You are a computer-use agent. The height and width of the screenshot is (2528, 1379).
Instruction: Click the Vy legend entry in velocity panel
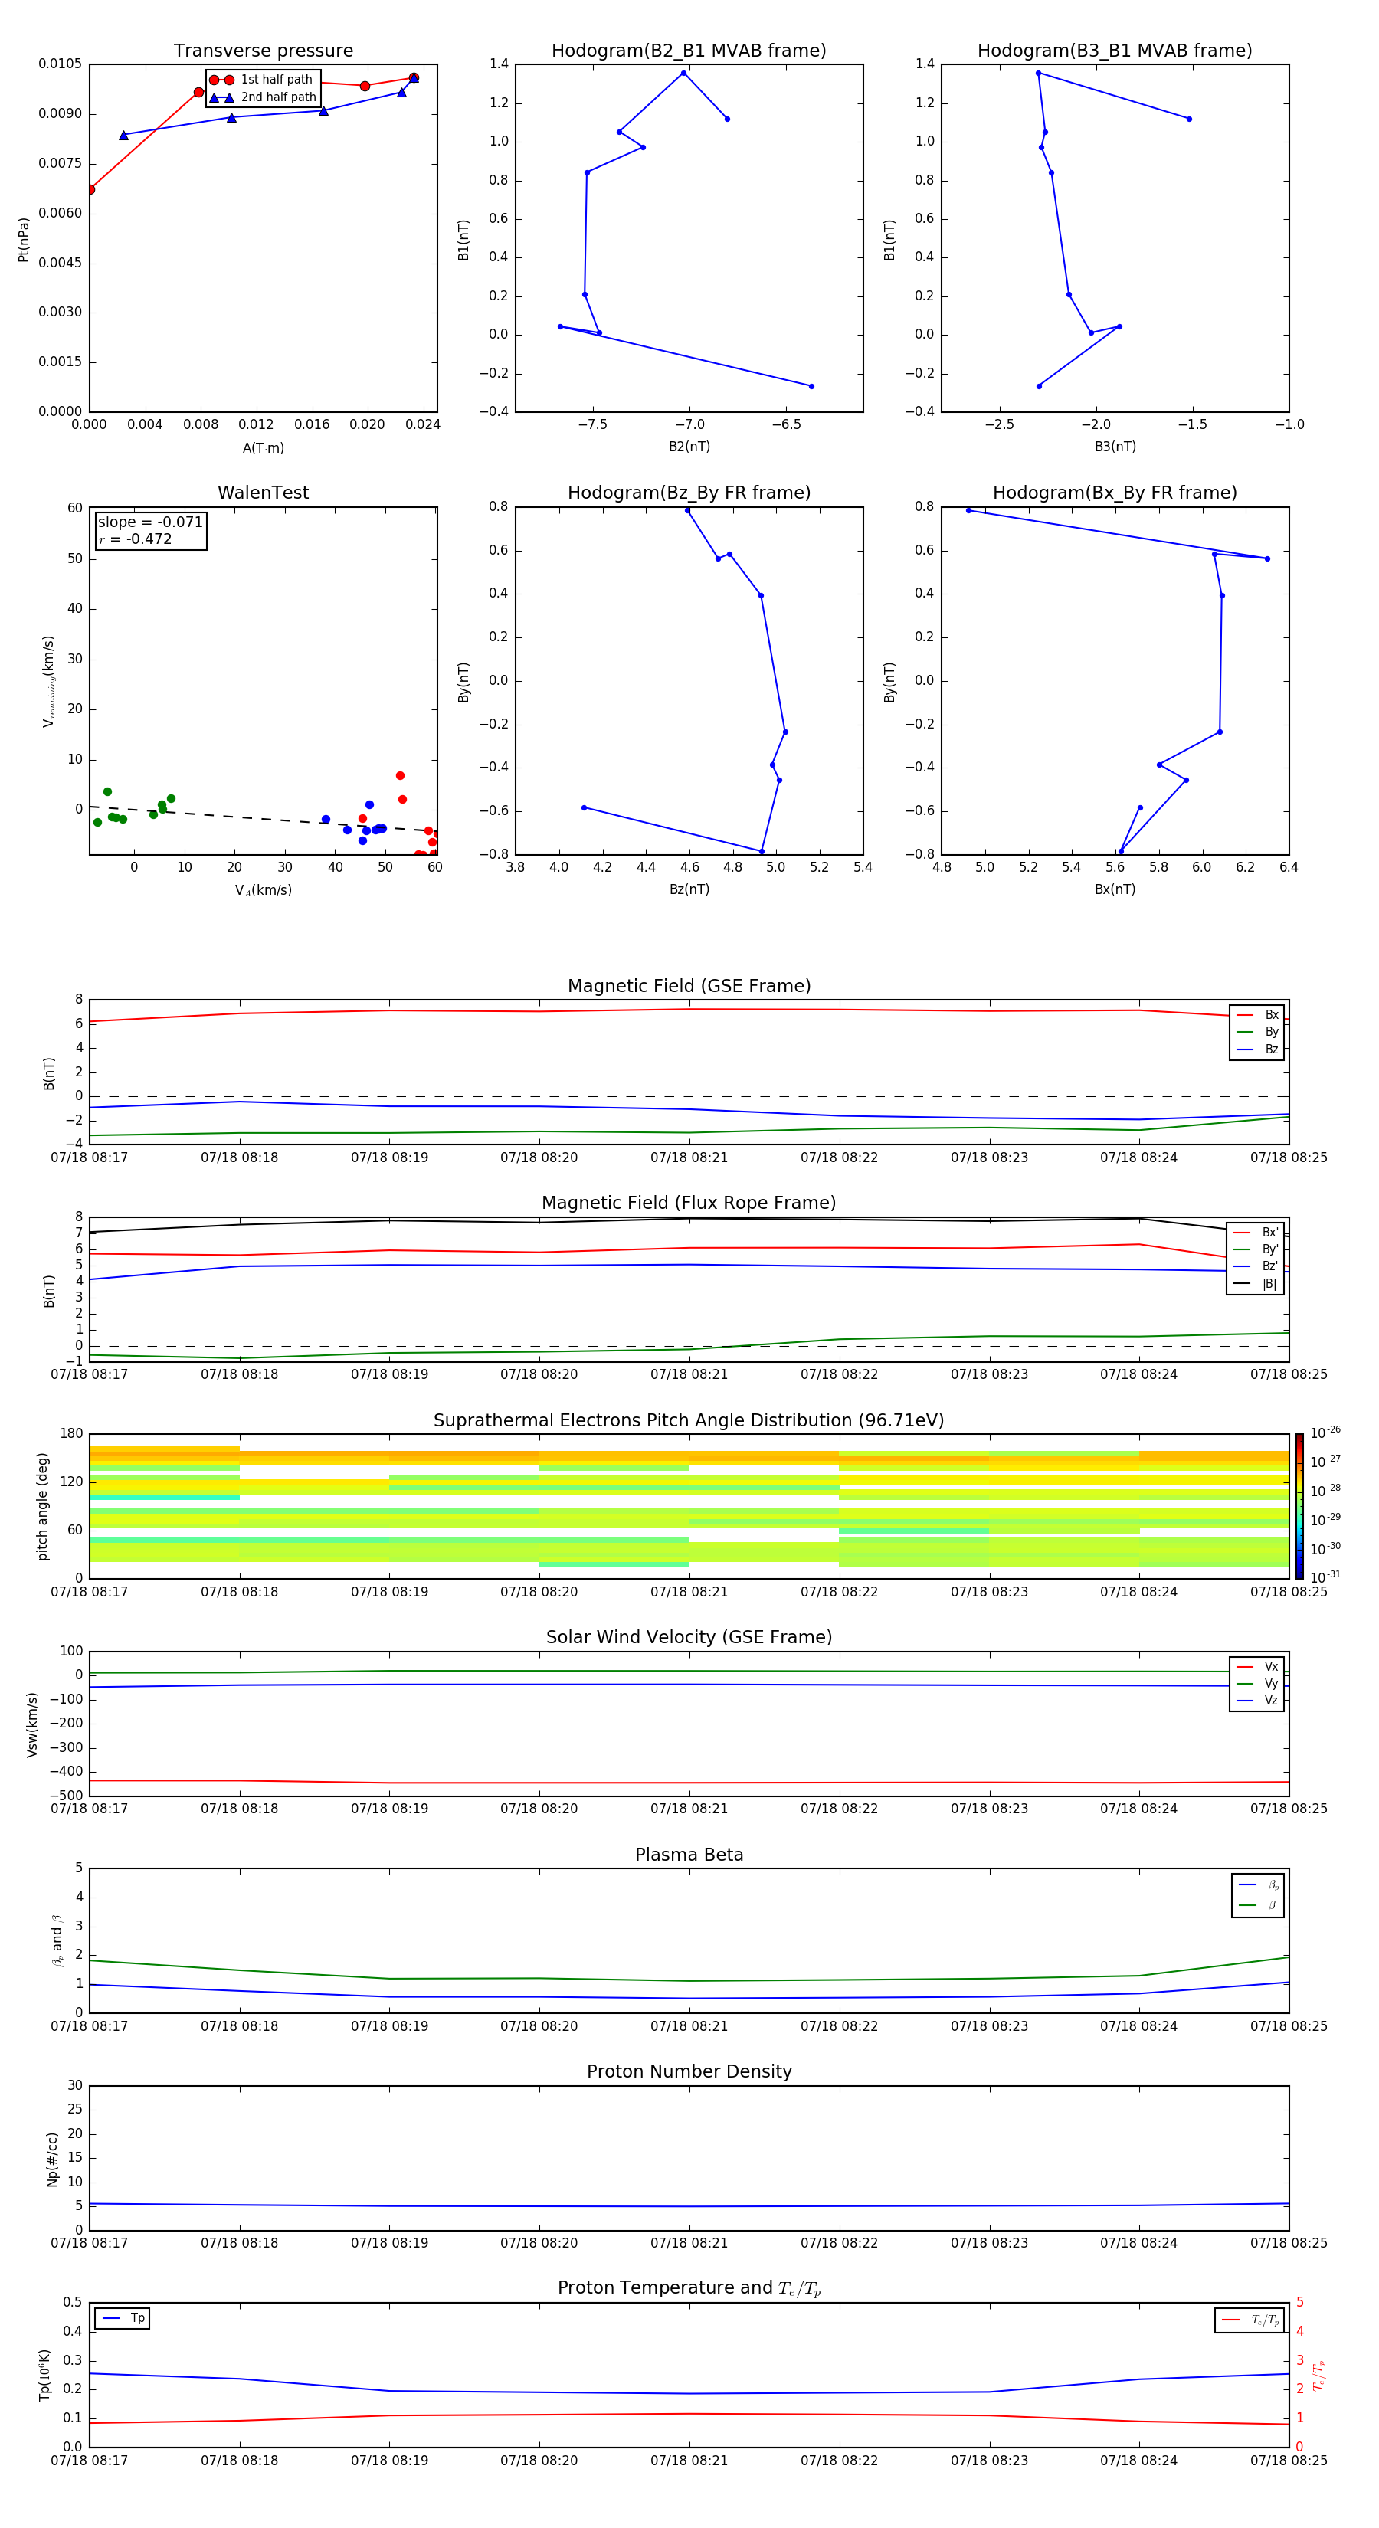coord(1258,1683)
